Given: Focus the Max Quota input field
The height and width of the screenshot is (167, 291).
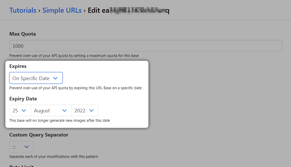Looking at the screenshot, I should tap(146, 46).
